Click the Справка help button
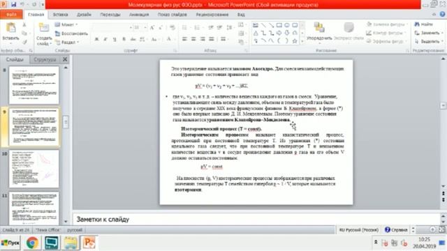447x251 pixels. 396,229
